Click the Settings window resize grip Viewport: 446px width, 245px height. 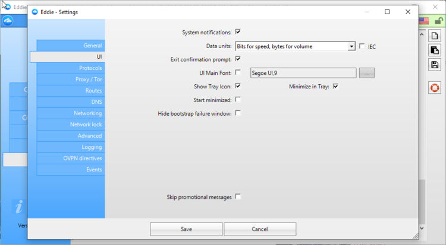point(416,236)
